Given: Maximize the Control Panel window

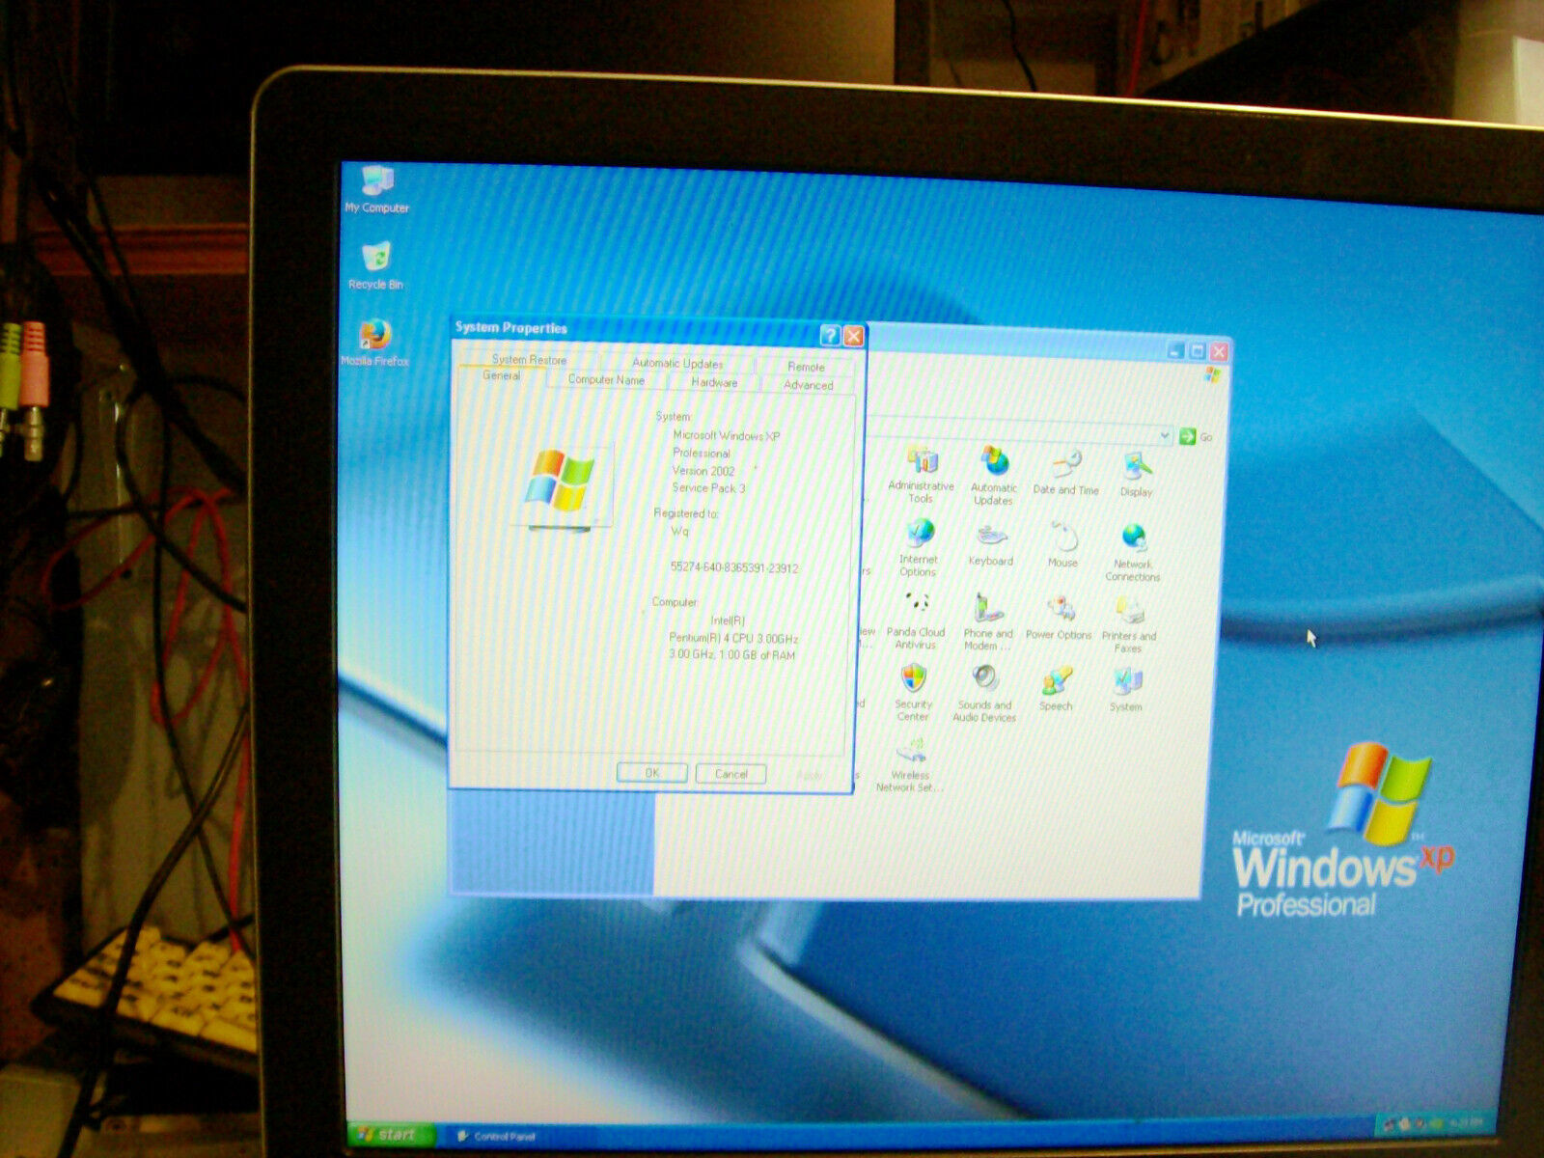Looking at the screenshot, I should click(x=1198, y=351).
